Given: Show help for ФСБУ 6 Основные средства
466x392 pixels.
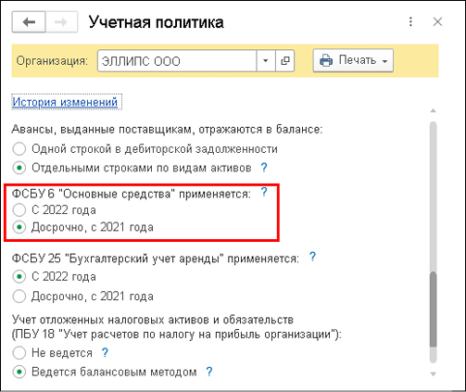Looking at the screenshot, I should click(x=264, y=192).
